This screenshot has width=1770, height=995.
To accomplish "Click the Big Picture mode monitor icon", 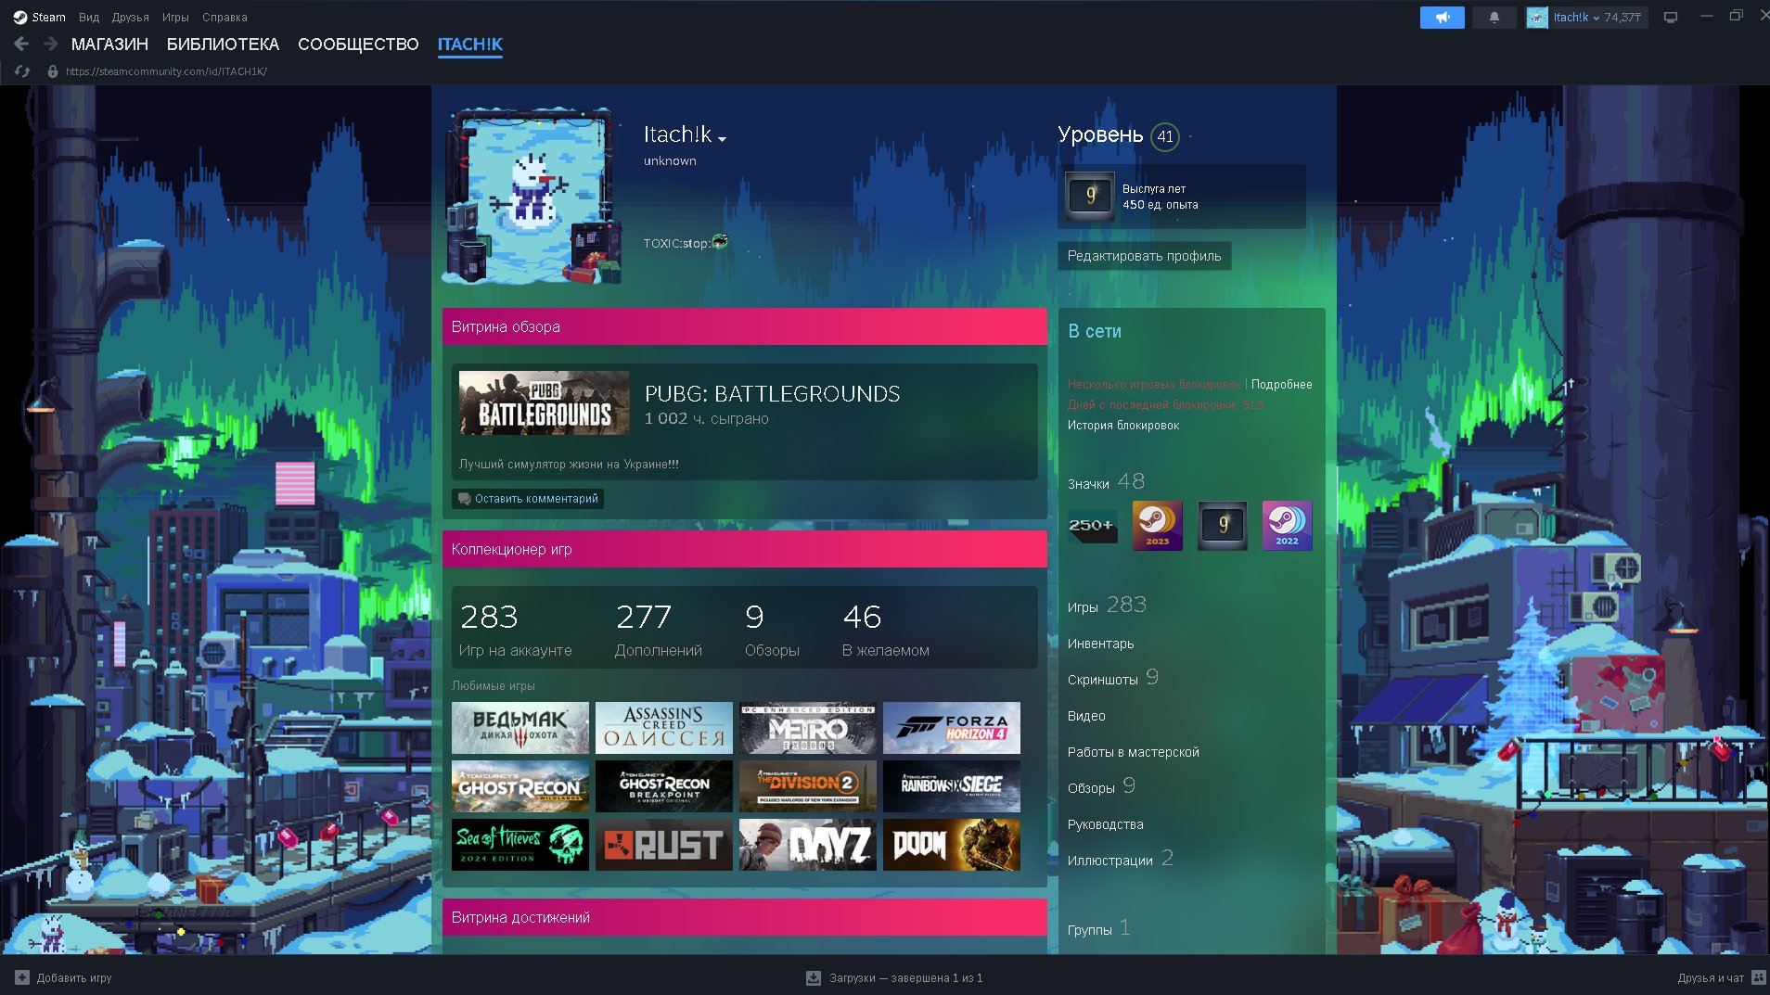I will [1671, 18].
